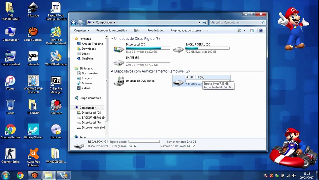Open 7-Zip File Manager desktop icon
This screenshot has width=319, height=180.
tap(56, 84)
